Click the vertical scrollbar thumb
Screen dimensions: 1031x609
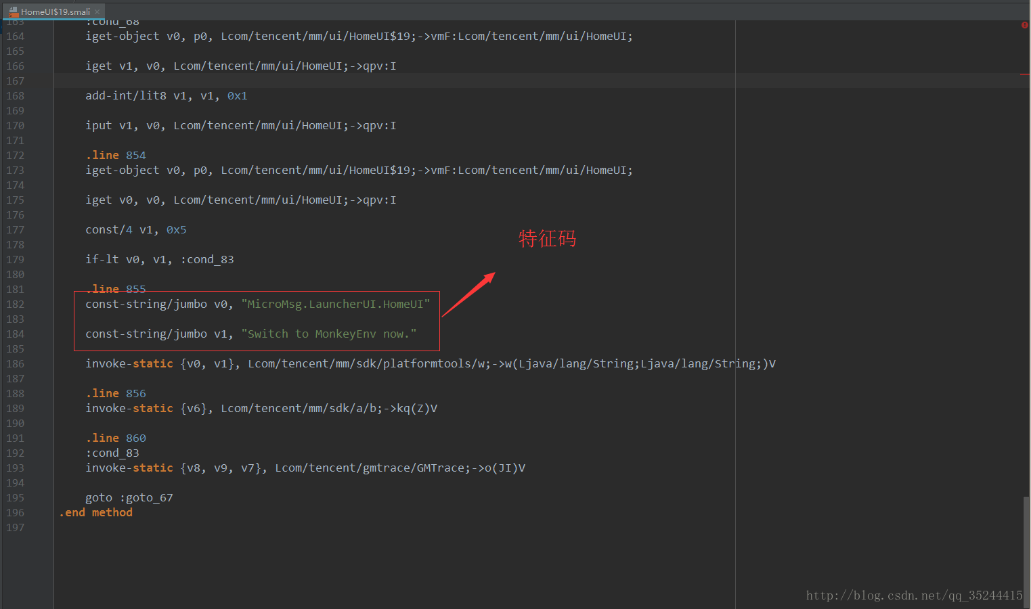1026,551
